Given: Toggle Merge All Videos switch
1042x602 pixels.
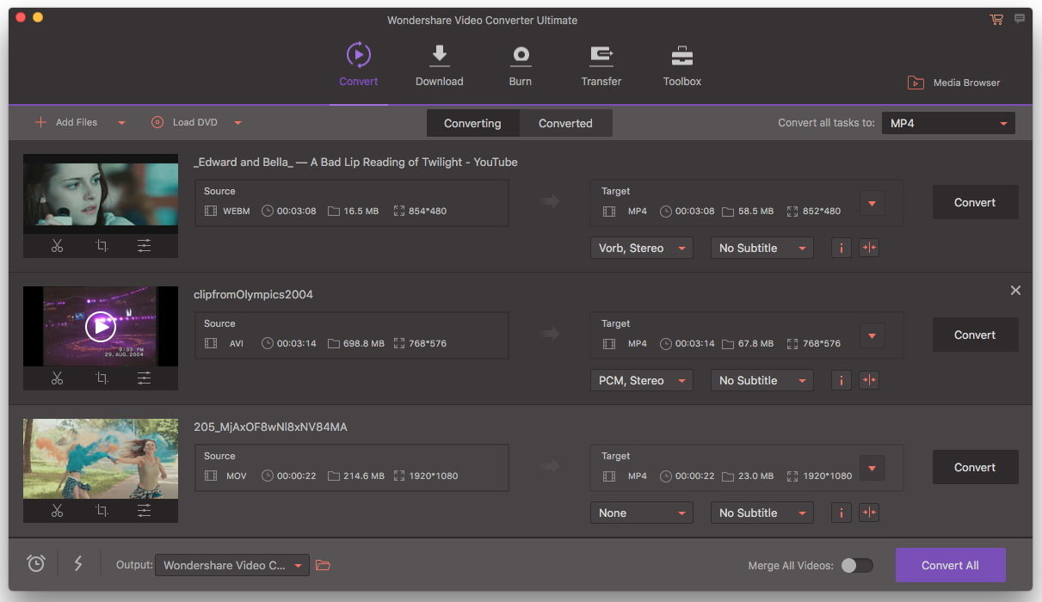Looking at the screenshot, I should [x=857, y=565].
